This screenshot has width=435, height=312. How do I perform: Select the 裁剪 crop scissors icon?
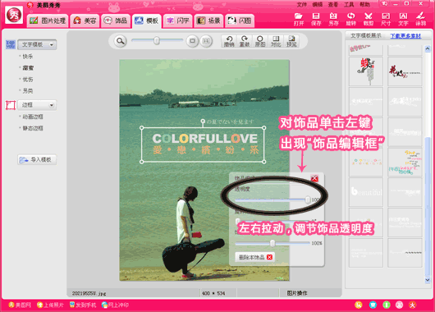point(369,19)
